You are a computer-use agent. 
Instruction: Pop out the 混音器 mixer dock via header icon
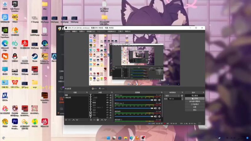point(162,92)
